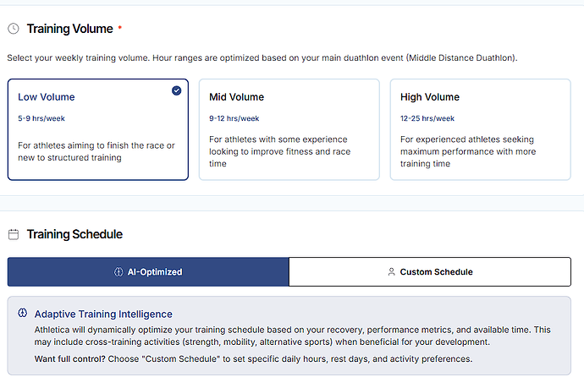Click the Training Volume heading
The image size is (584, 388).
pos(69,29)
